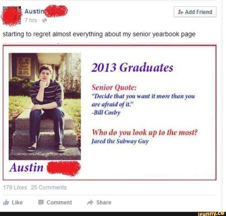Click the thumbs-up Like icon
Viewport: 226px width, 216px height.
click(x=6, y=202)
